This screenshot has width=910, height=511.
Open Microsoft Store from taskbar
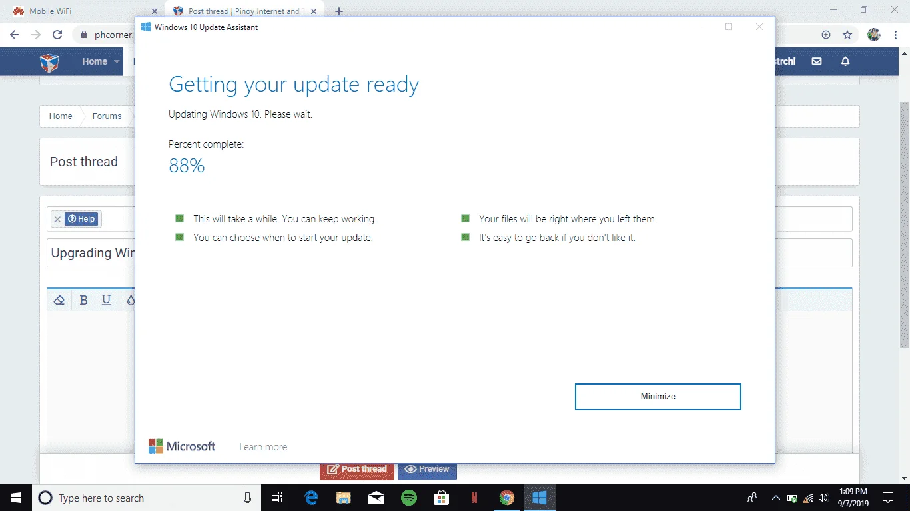click(441, 498)
